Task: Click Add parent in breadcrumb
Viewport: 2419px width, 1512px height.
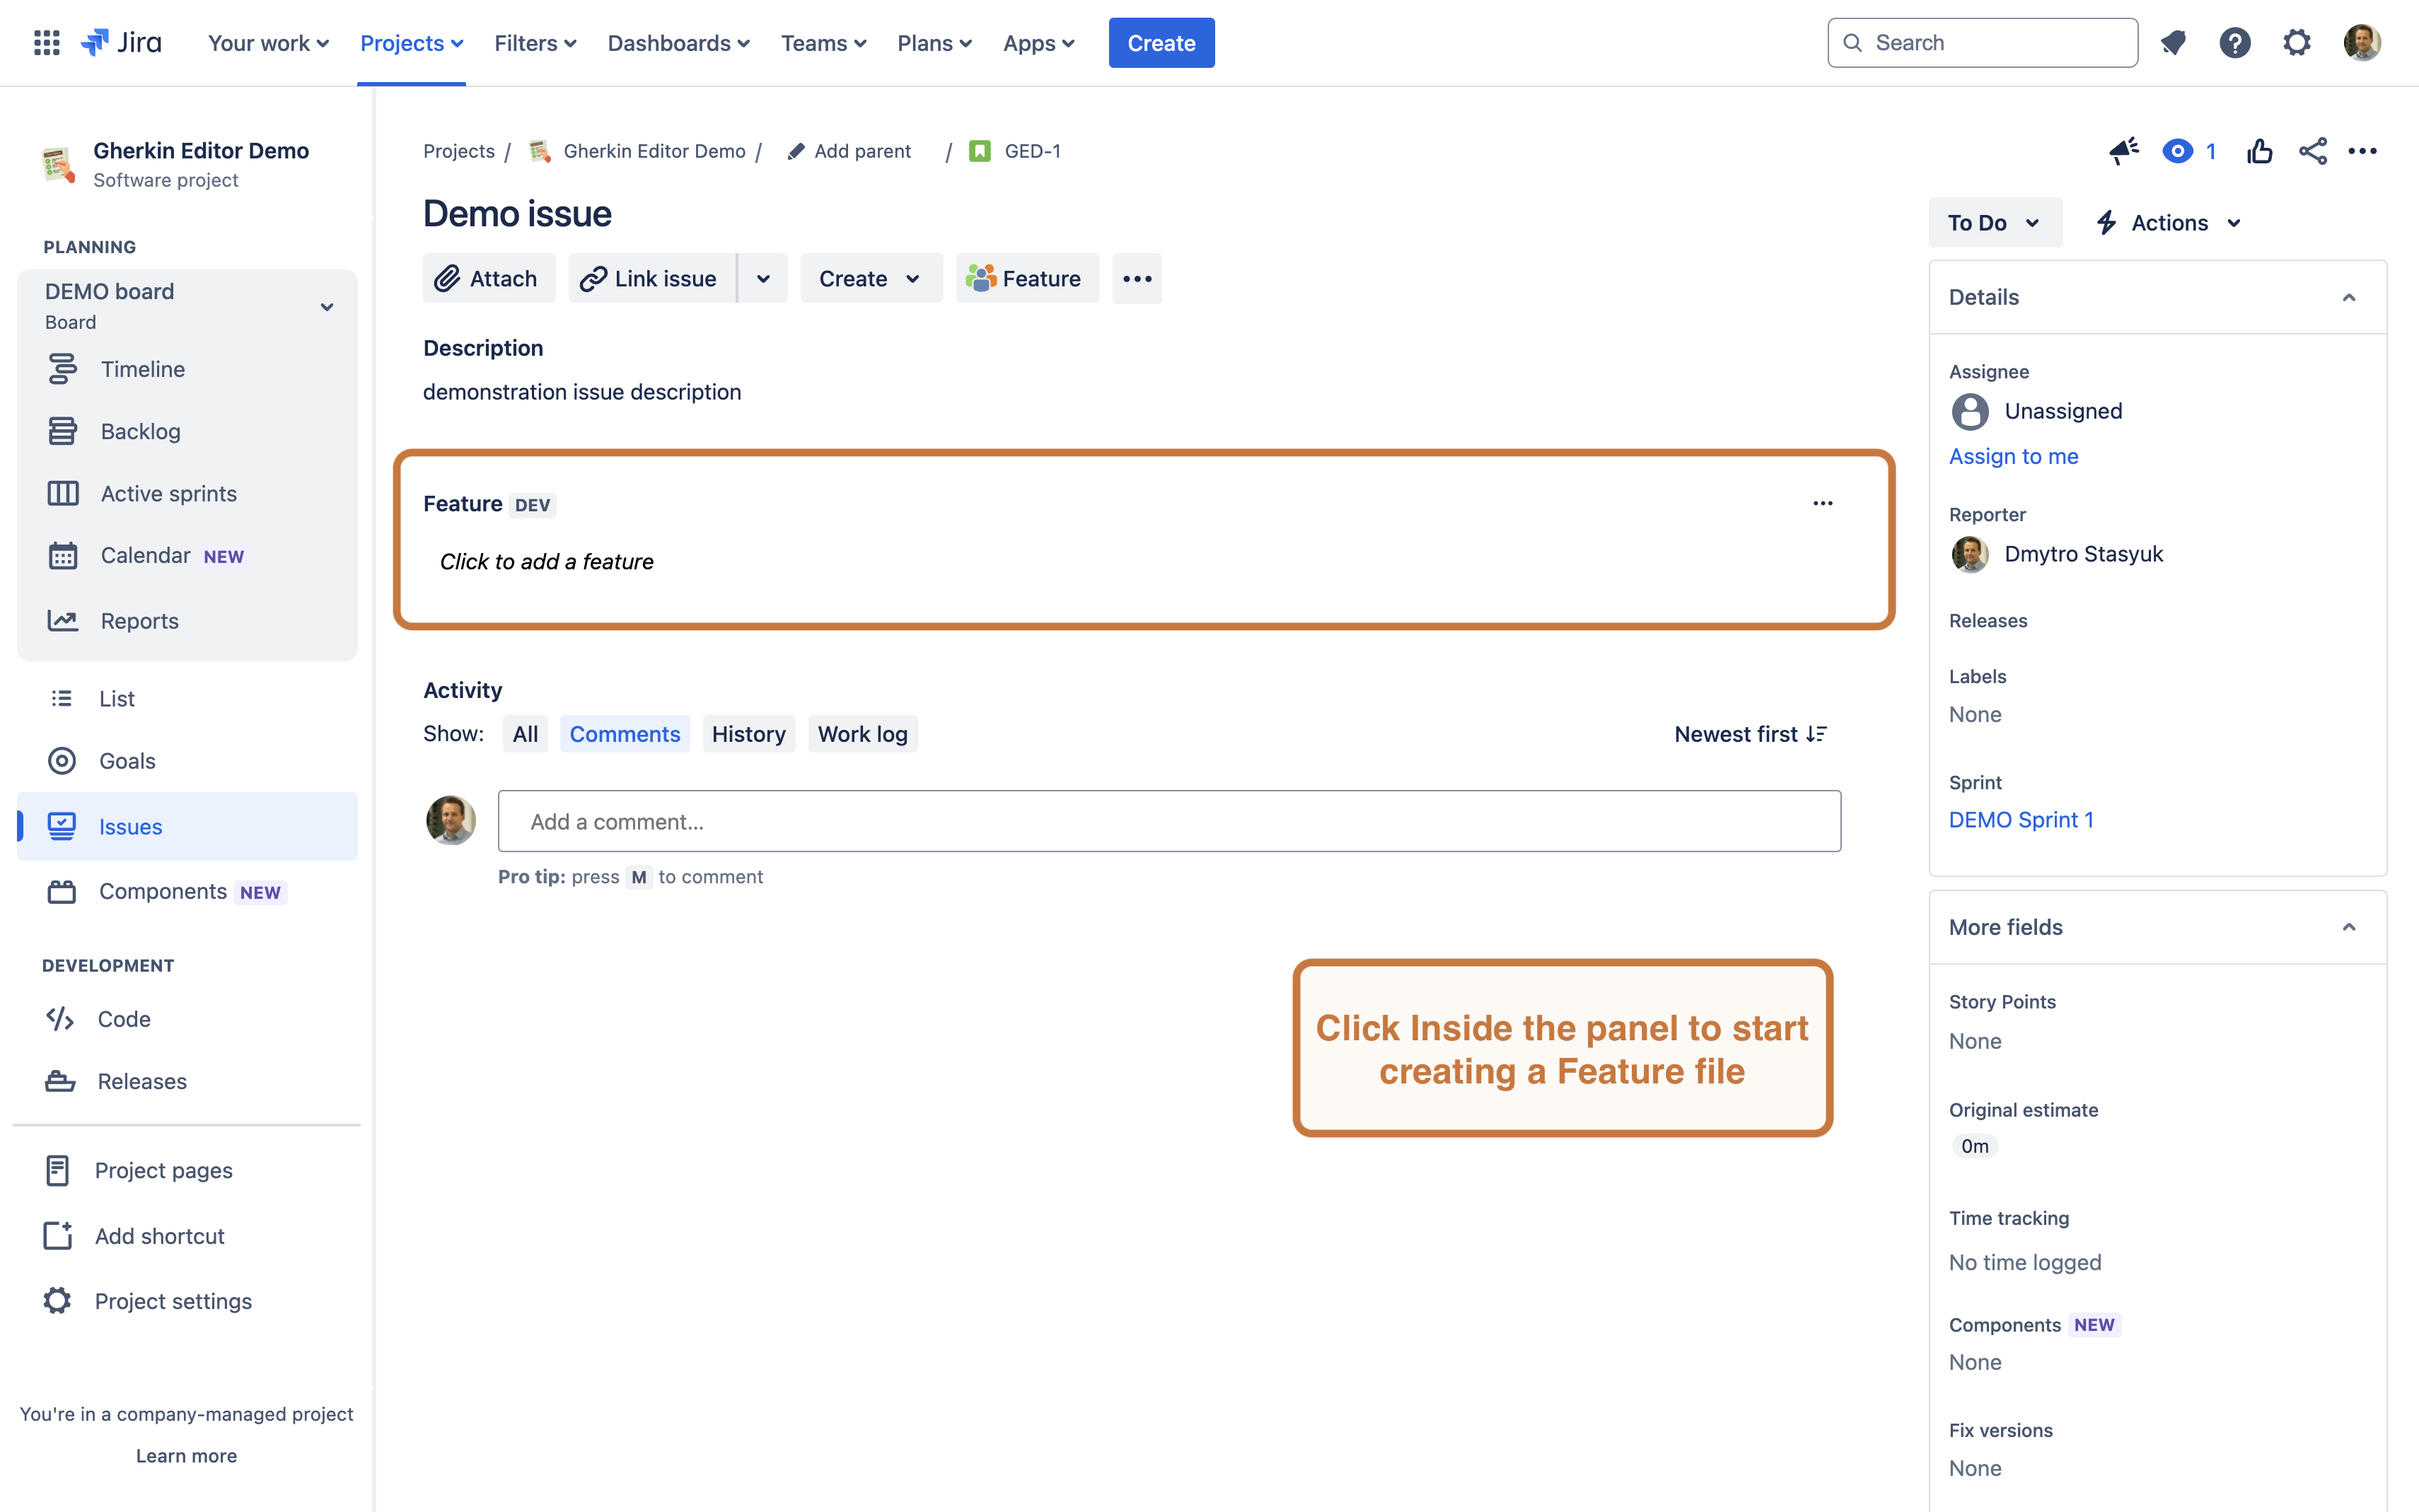Action: (x=850, y=151)
